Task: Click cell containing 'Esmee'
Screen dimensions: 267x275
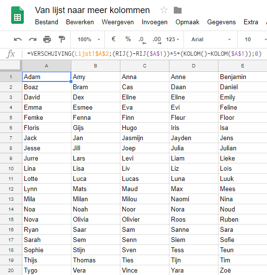Action: point(96,107)
